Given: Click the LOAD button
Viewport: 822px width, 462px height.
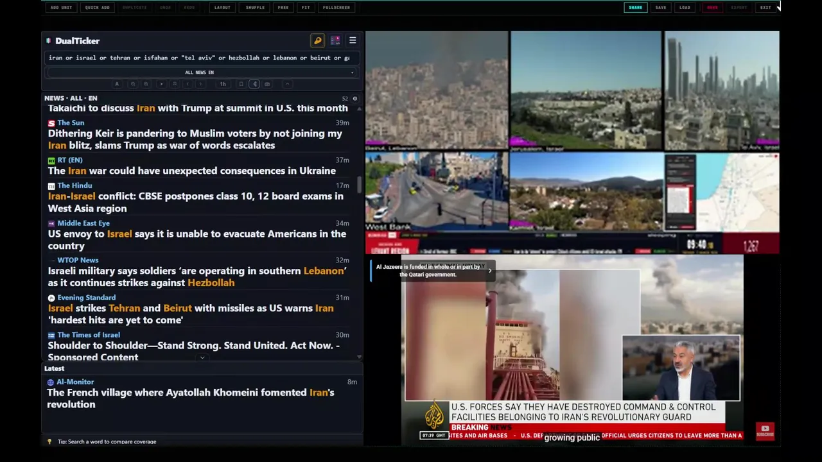Looking at the screenshot, I should pos(685,8).
